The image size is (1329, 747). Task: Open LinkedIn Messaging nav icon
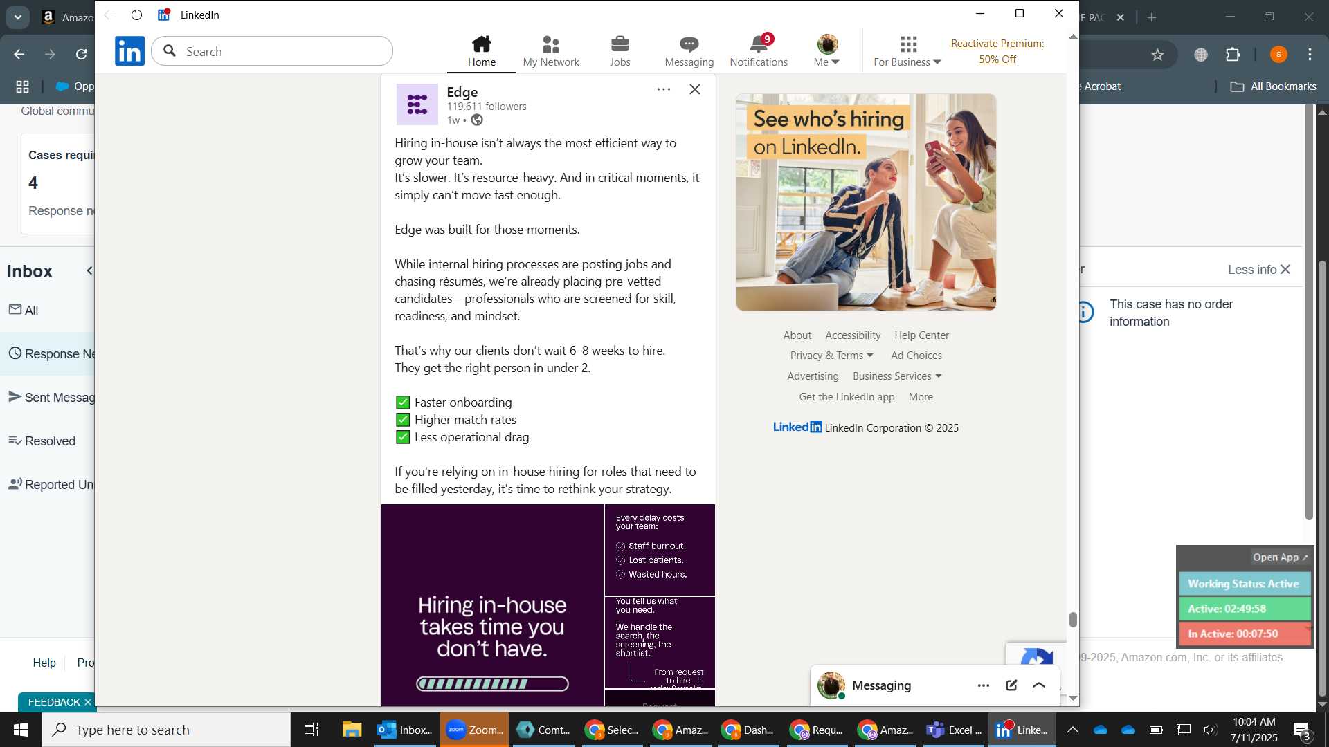click(x=689, y=51)
